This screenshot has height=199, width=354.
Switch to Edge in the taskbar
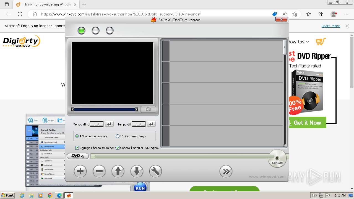(x=59, y=195)
